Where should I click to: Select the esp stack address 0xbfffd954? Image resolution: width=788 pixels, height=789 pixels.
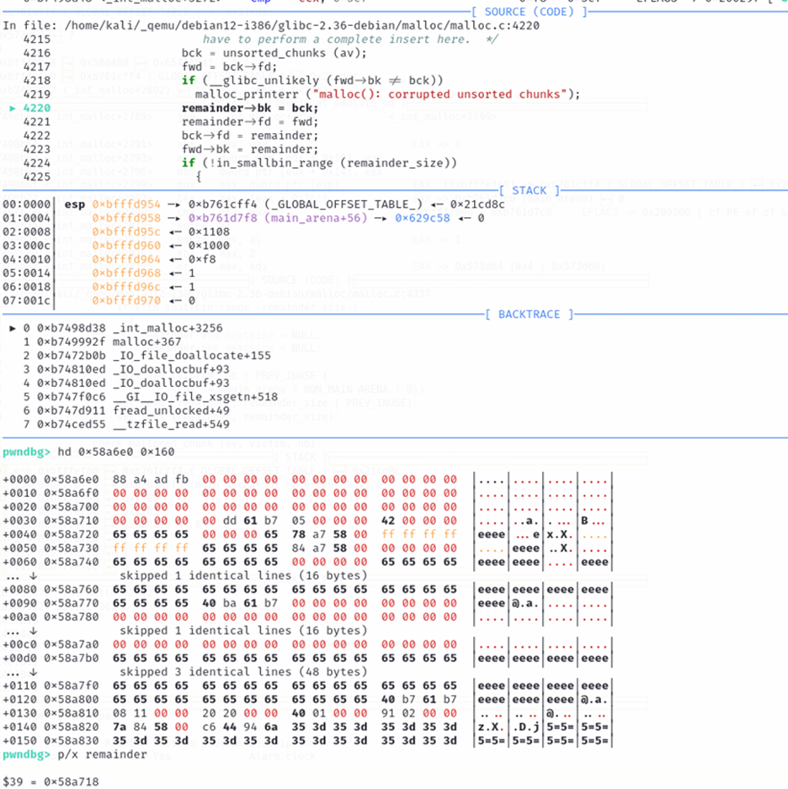point(126,204)
